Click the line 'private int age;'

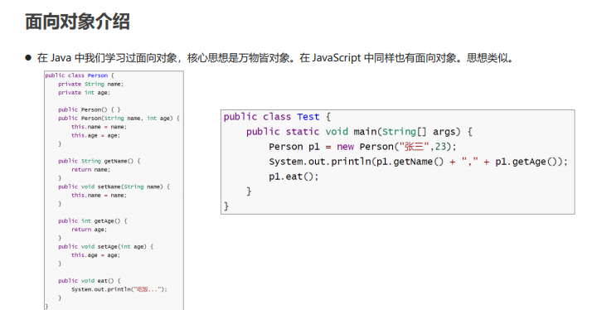[x=84, y=93]
